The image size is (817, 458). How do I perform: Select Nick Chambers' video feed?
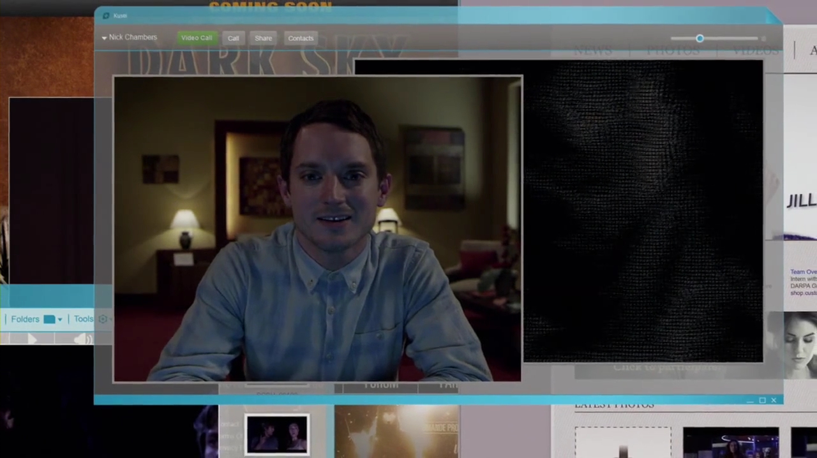317,229
